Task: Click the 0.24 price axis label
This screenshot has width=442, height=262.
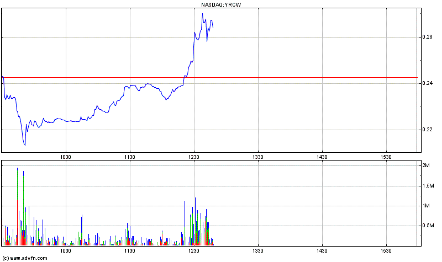Action: click(427, 83)
